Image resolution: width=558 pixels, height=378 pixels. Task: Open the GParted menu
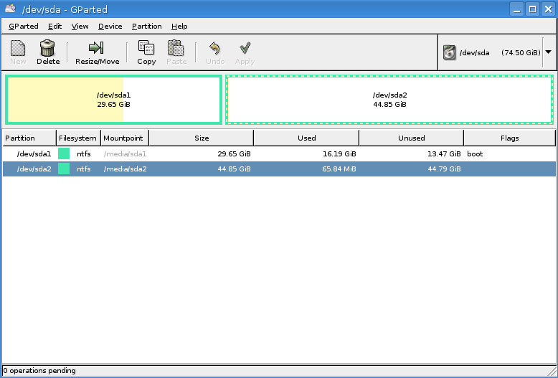pos(24,27)
